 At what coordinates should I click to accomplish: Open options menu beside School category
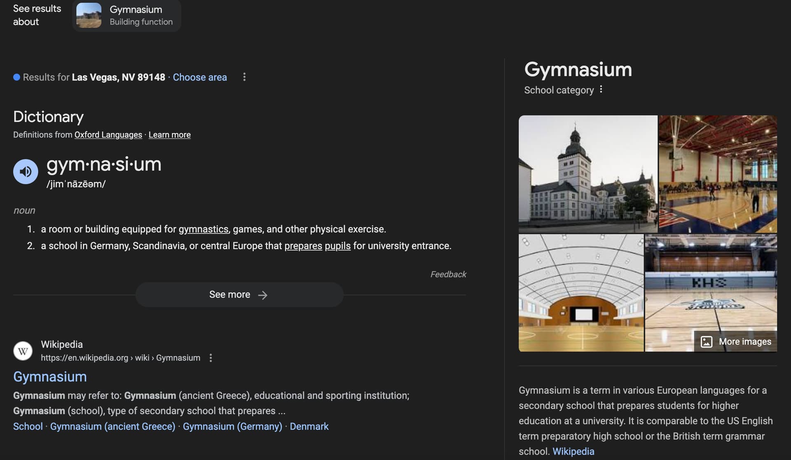pos(601,89)
